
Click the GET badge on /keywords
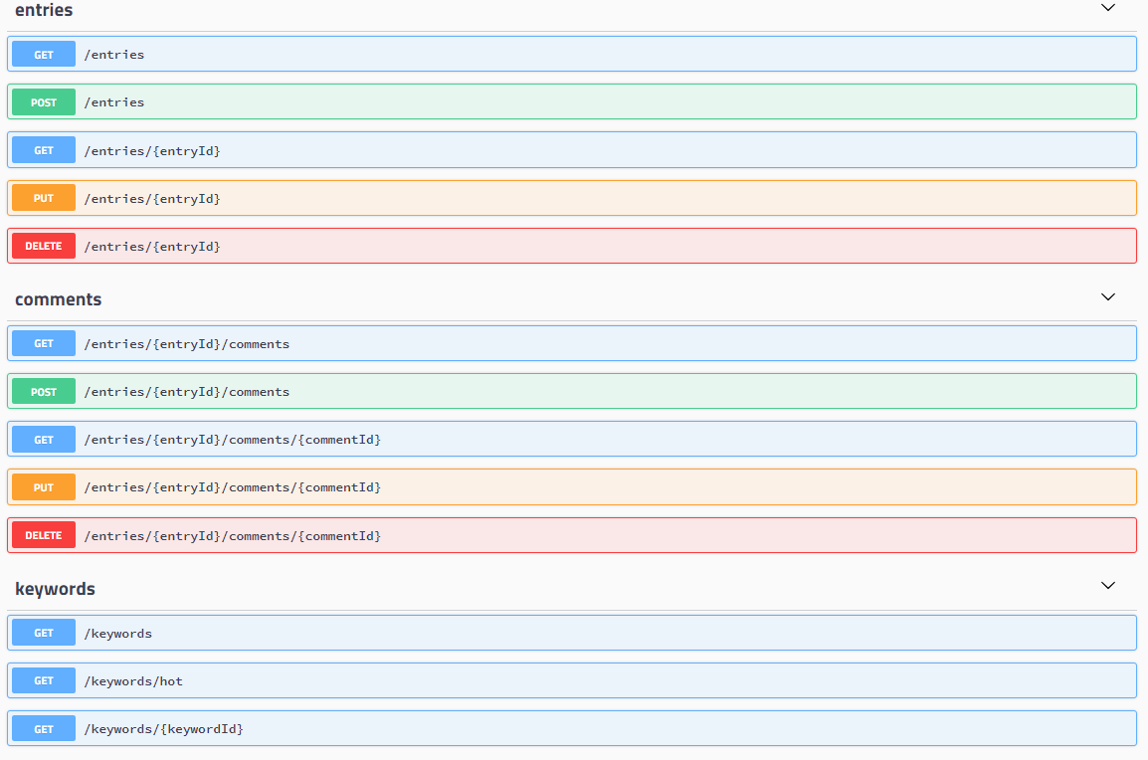coord(43,633)
